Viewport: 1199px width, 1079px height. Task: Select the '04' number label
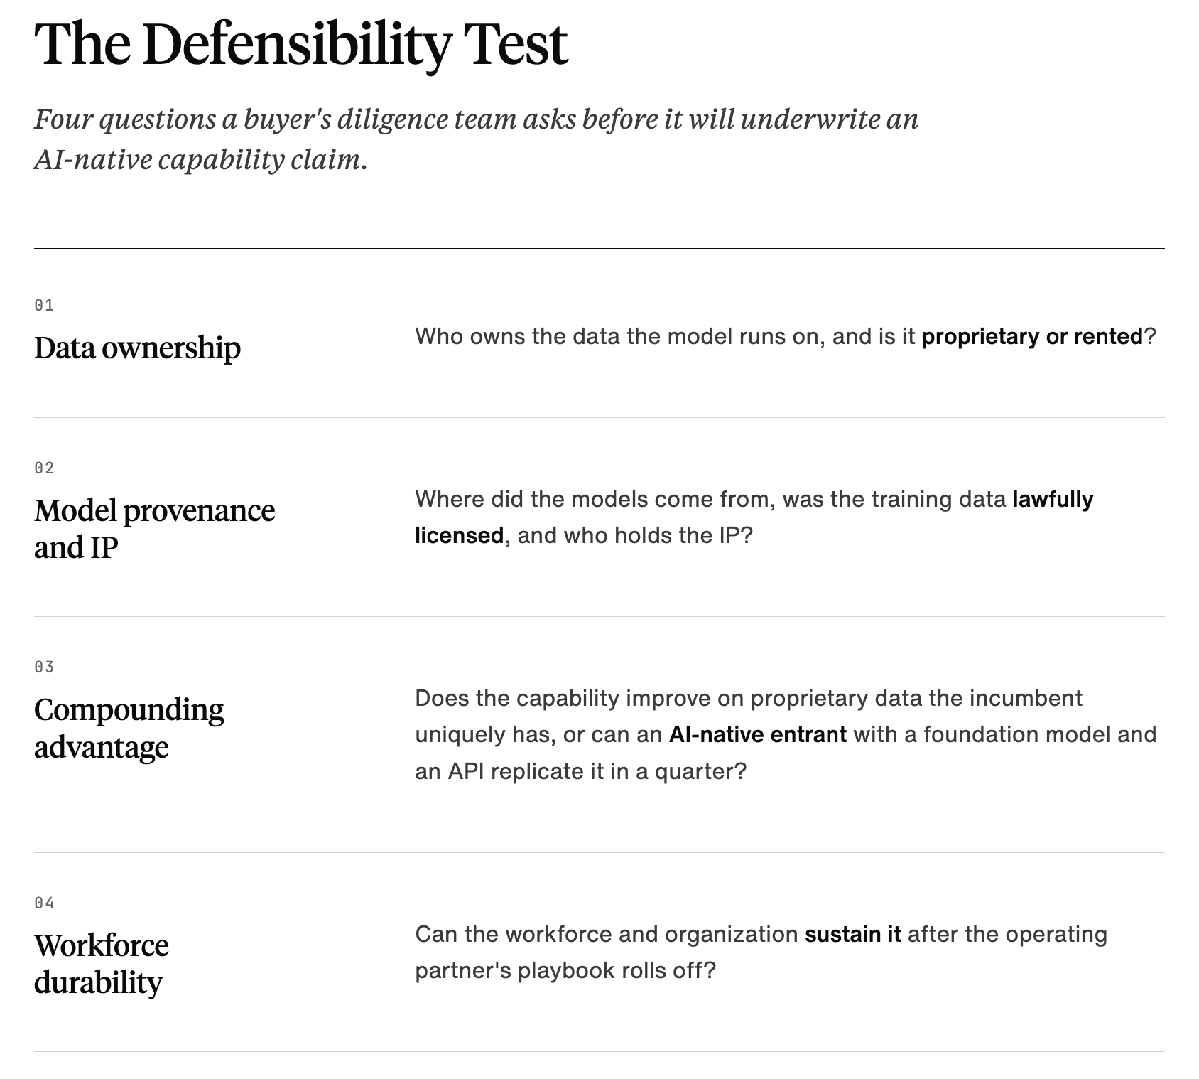(44, 903)
